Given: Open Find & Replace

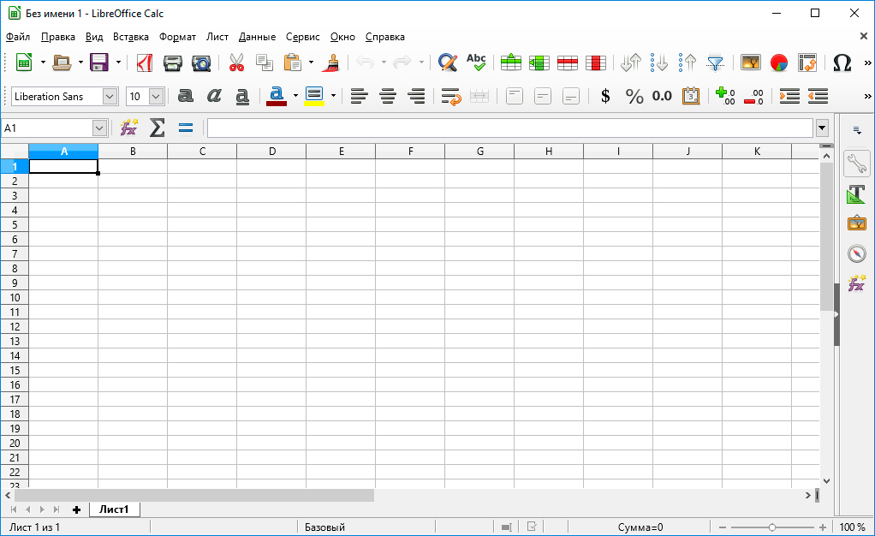Looking at the screenshot, I should click(448, 63).
